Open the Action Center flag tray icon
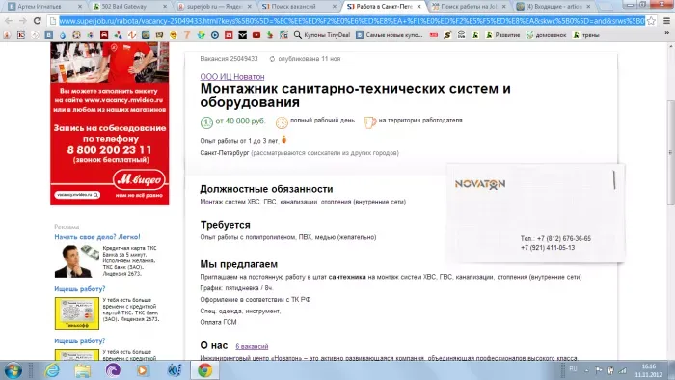 point(599,370)
